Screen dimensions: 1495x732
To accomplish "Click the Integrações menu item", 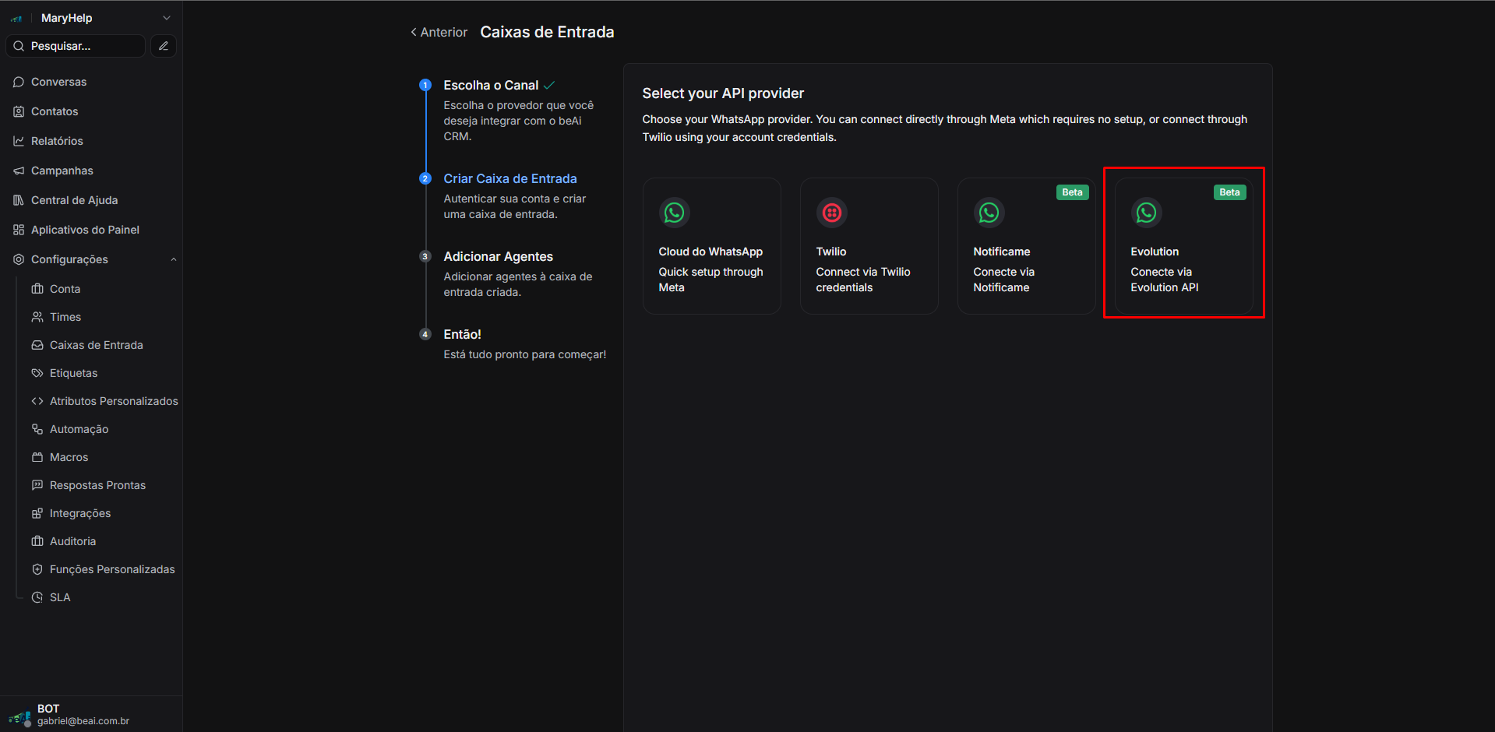I will pyautogui.click(x=79, y=513).
